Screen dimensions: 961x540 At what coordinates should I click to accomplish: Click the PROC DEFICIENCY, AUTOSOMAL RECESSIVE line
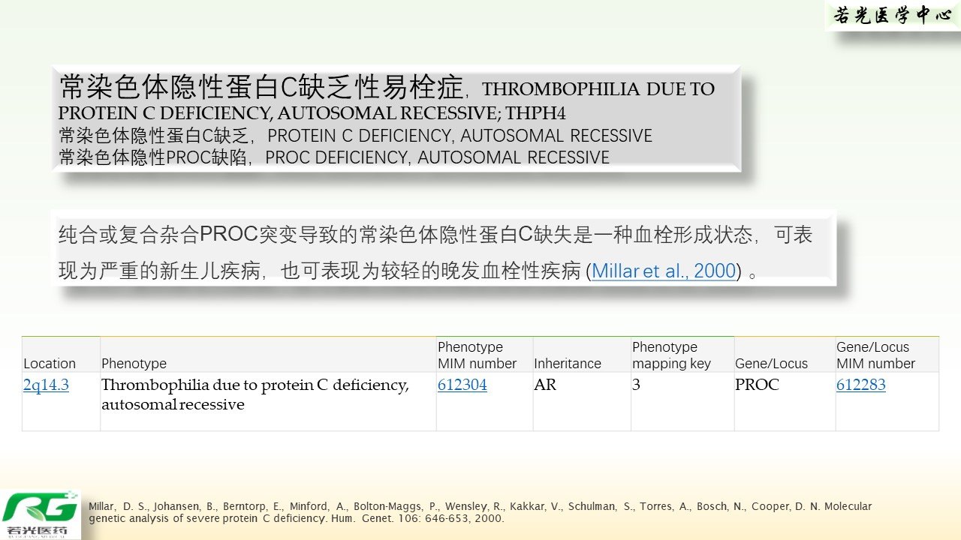point(334,157)
